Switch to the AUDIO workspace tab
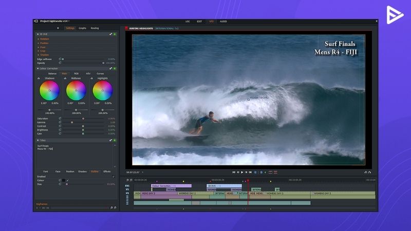This screenshot has width=411, height=231. click(x=223, y=22)
